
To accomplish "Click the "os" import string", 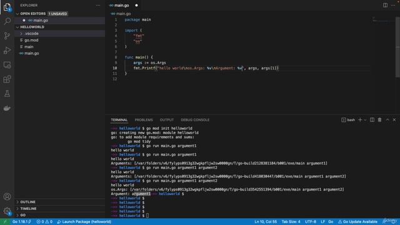I will 137,41.
